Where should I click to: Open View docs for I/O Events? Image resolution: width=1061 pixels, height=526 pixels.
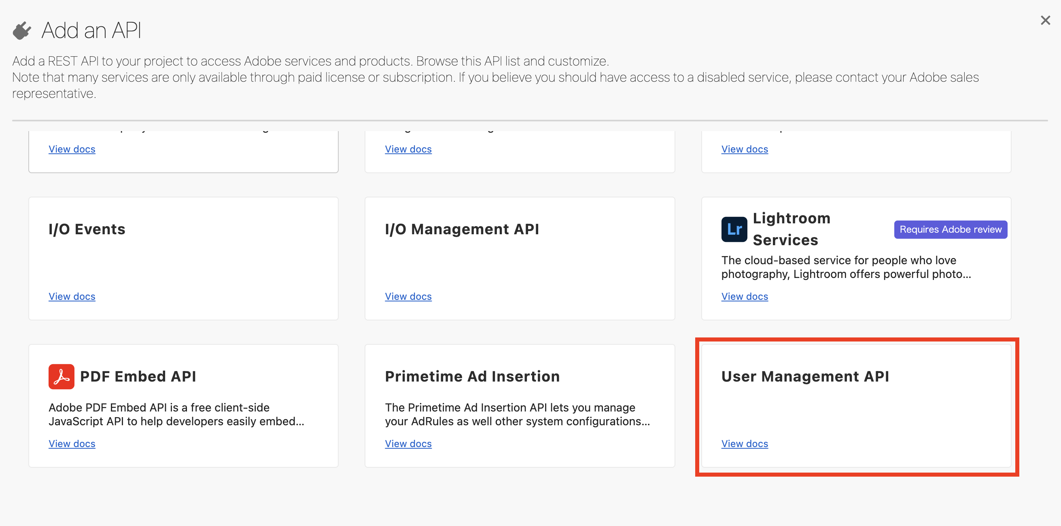72,297
